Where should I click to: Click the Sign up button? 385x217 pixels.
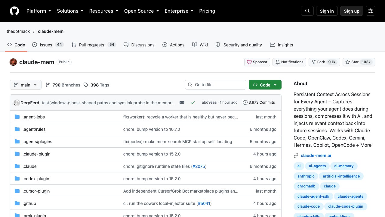click(352, 11)
